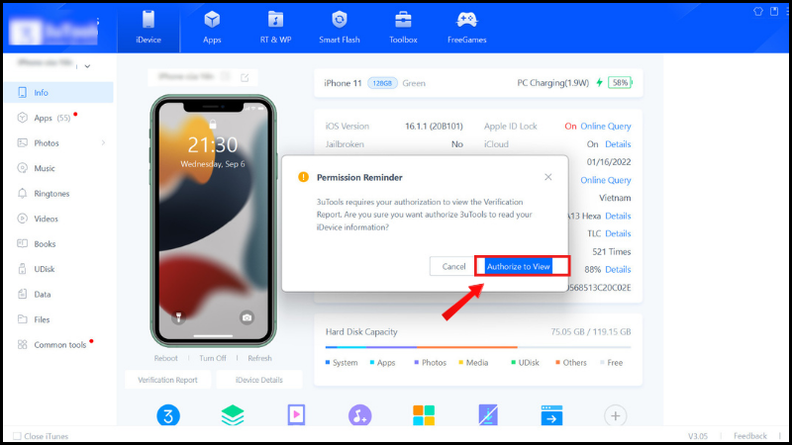Click the UDisk icon in sidebar

coord(22,269)
